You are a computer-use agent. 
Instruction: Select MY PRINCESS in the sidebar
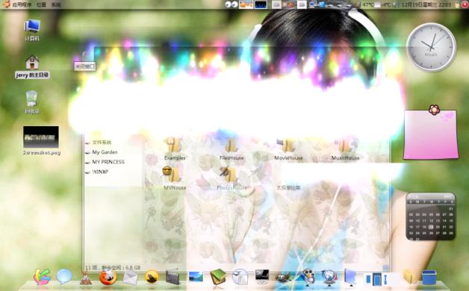pos(108,162)
